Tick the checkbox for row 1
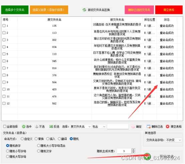 (x=4, y=26)
